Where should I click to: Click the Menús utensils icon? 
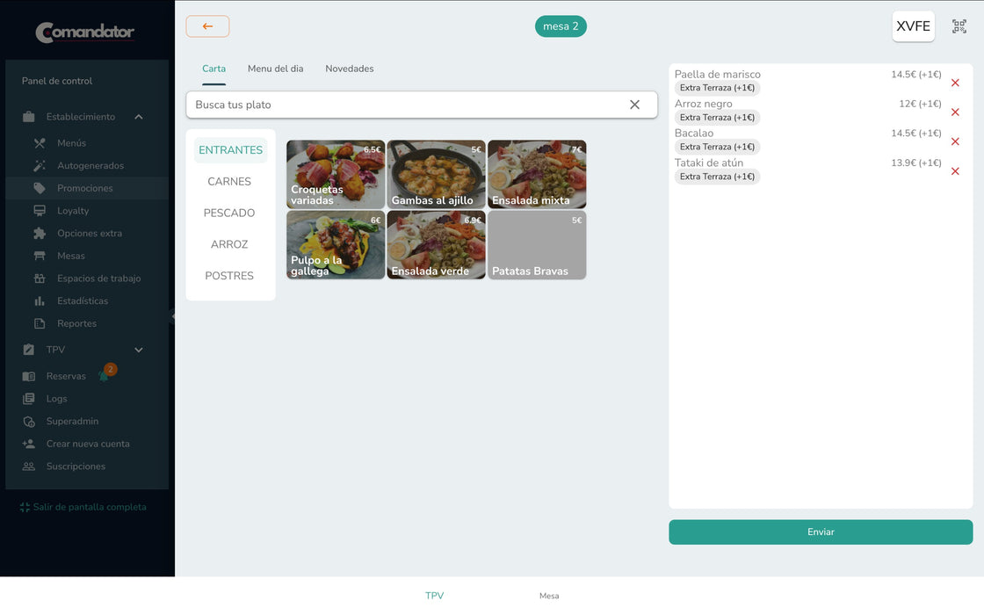[40, 143]
